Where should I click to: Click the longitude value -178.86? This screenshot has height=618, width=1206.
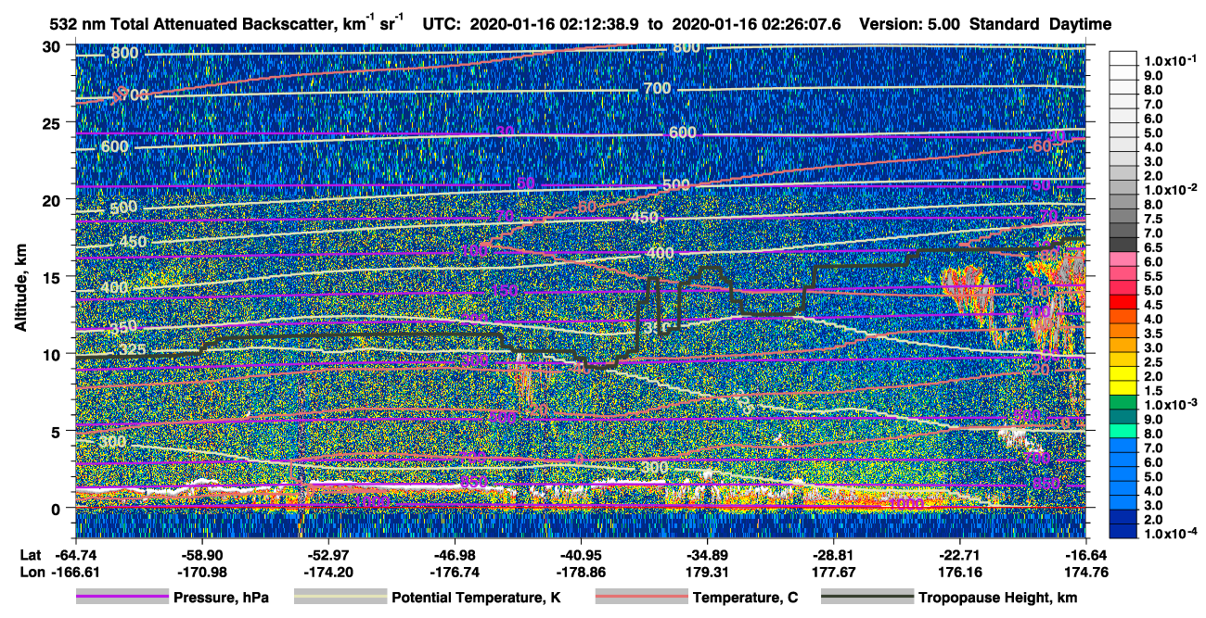580,573
